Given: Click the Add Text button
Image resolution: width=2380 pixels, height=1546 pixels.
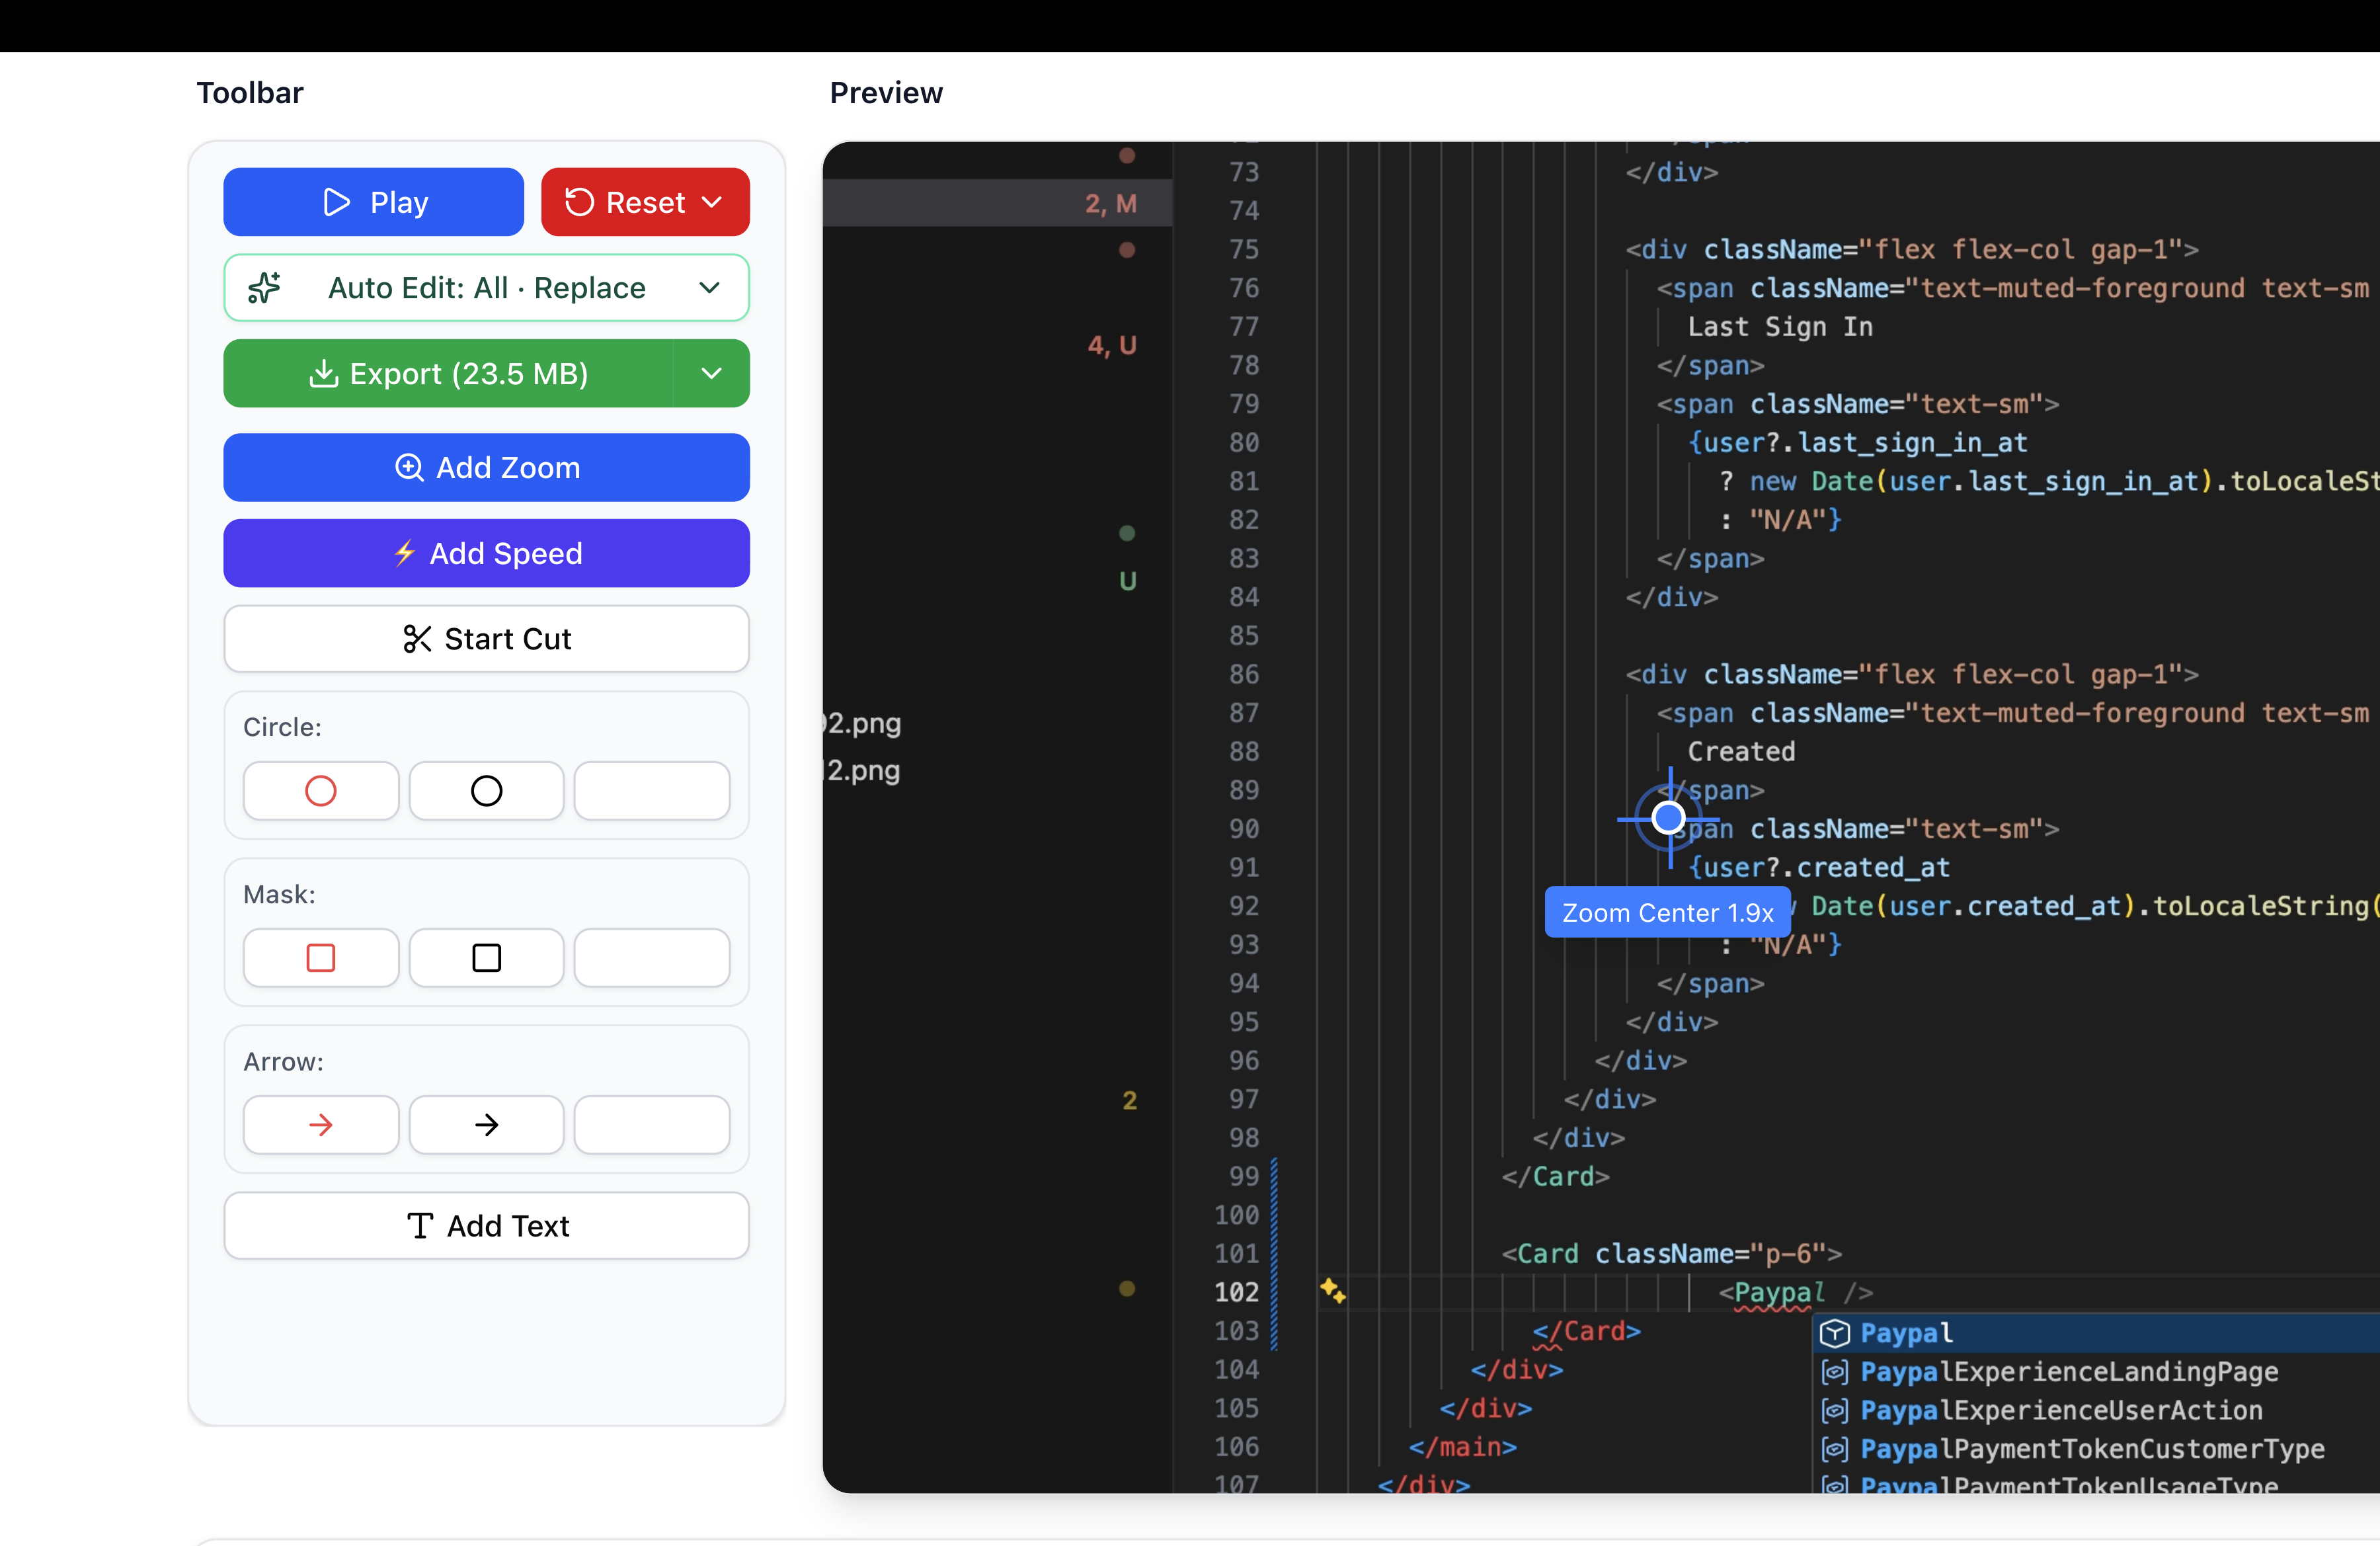Looking at the screenshot, I should click(486, 1226).
